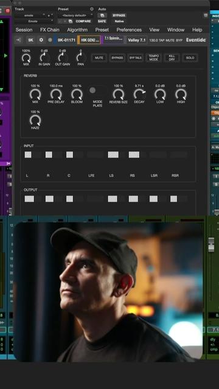Viewport: 219px width, 389px height.
Task: Click the 9.71 s decay value
Action: coord(139,86)
